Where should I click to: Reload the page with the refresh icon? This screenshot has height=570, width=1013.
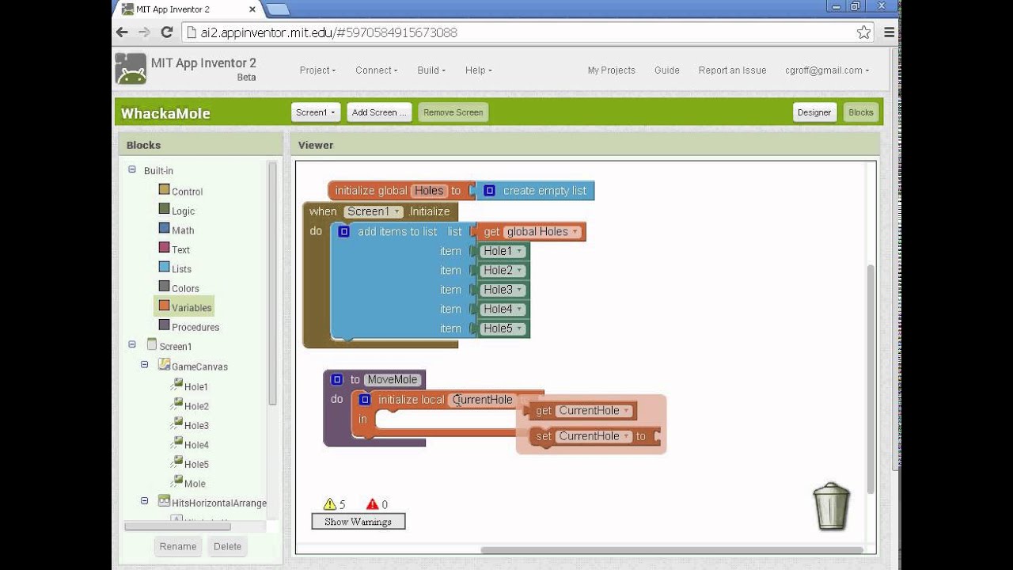pos(166,32)
